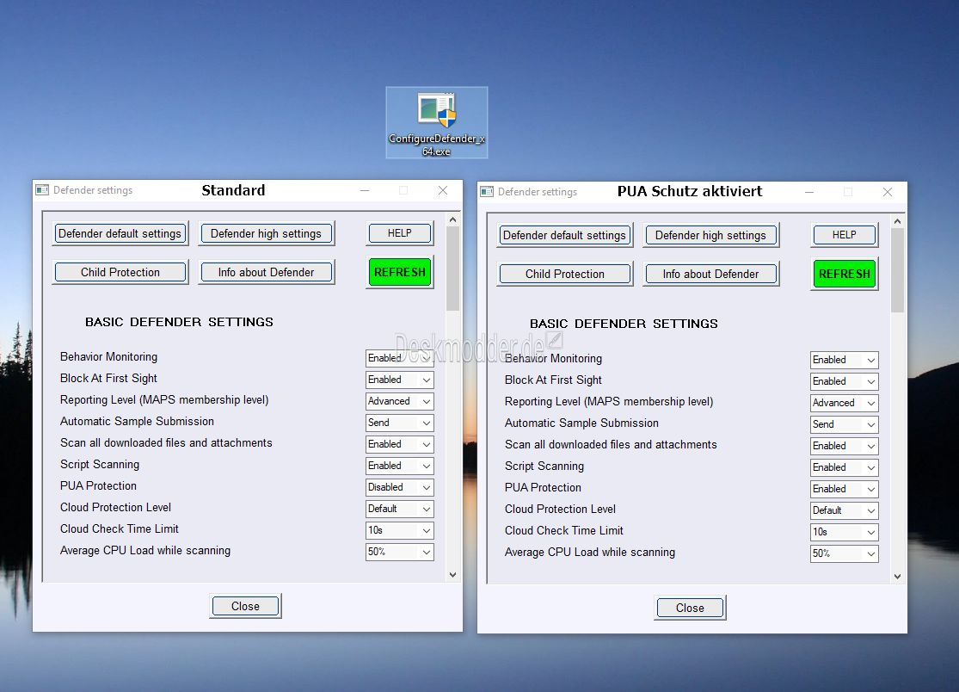This screenshot has width=959, height=692.
Task: Click Close button in PUA Schutz window
Action: point(690,609)
